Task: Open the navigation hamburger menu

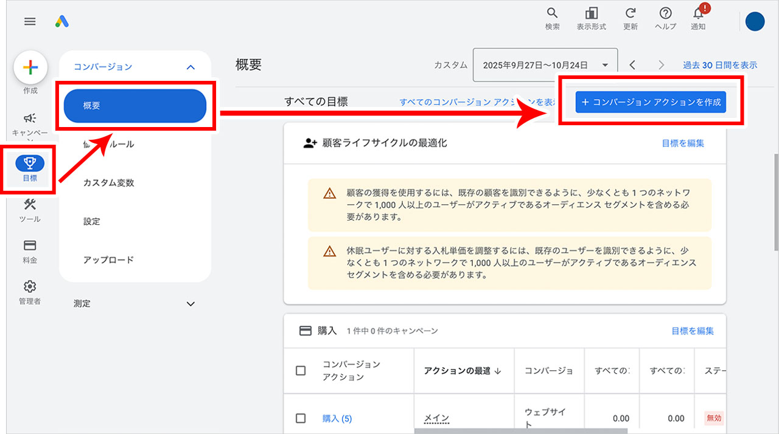Action: click(29, 21)
